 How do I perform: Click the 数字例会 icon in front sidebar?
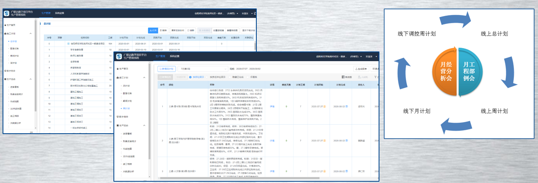(118, 116)
